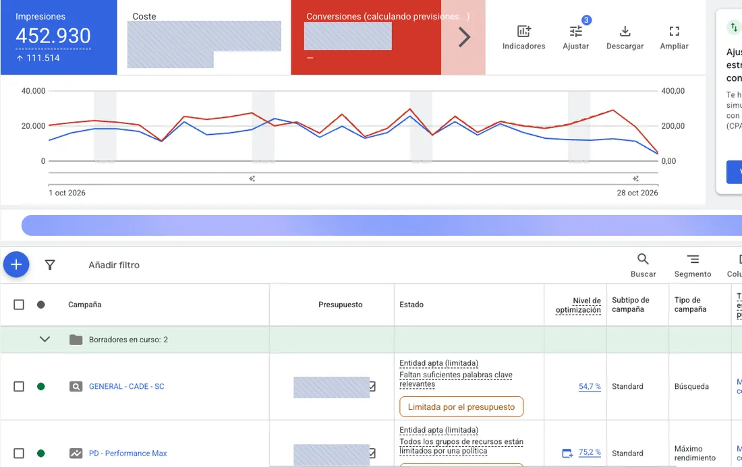Click the Búsqueda campaign type cell

tap(691, 386)
